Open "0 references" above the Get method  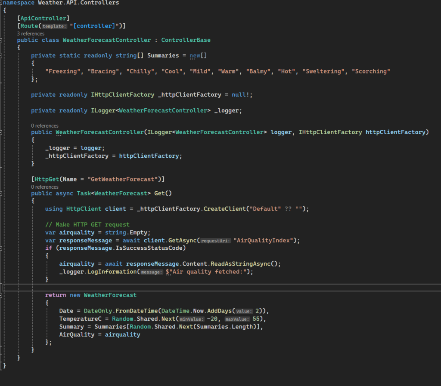[44, 187]
